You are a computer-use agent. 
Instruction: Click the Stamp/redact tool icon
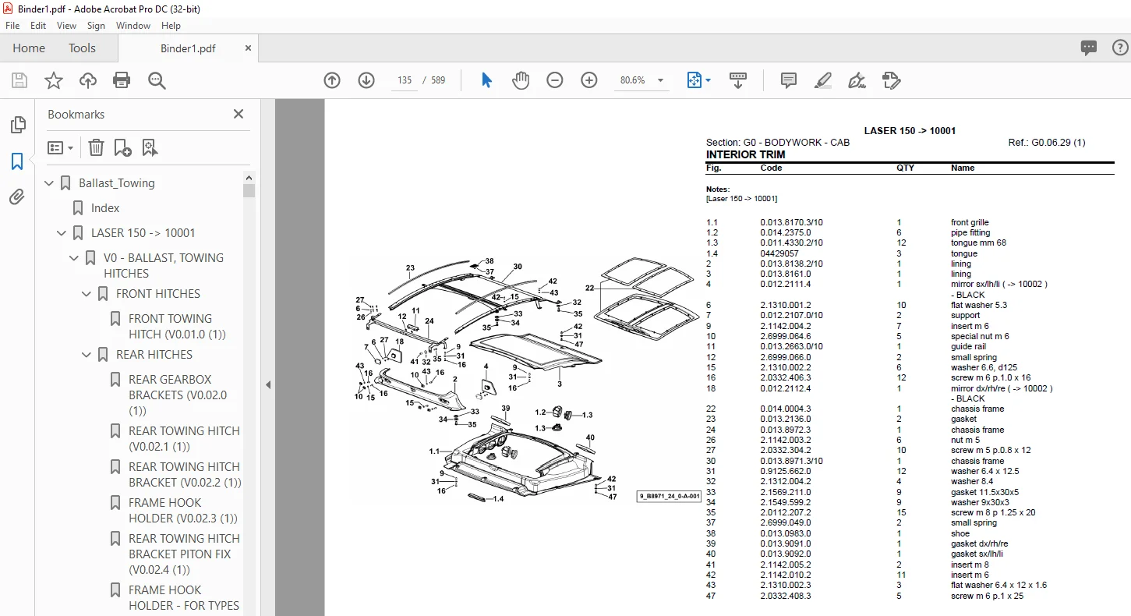[x=892, y=80]
